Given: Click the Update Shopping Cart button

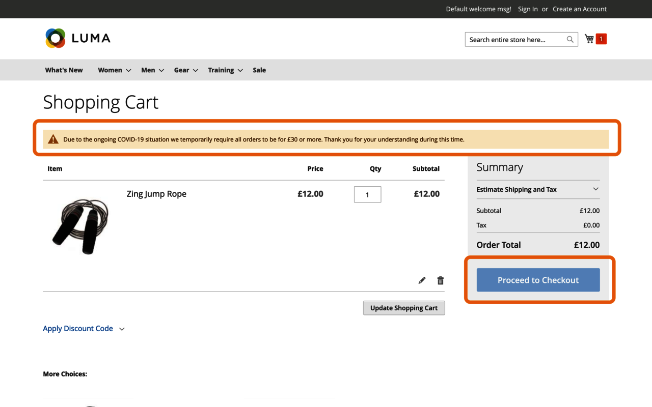Looking at the screenshot, I should click(404, 308).
